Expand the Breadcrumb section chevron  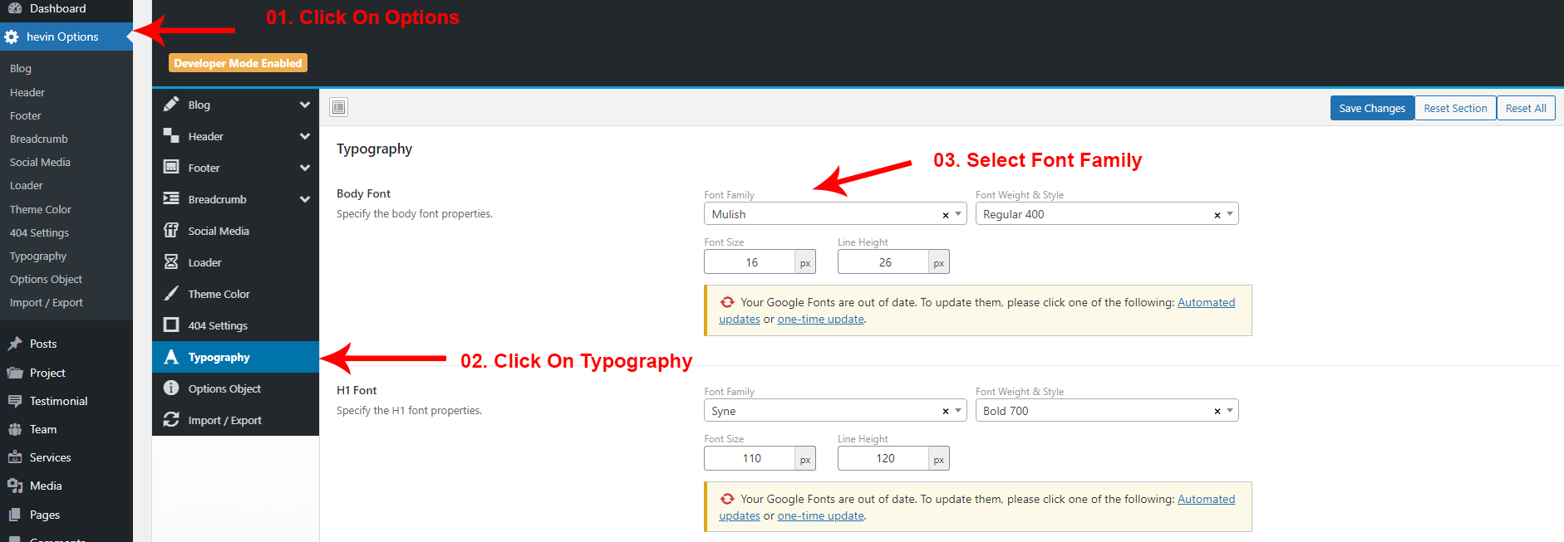point(304,200)
